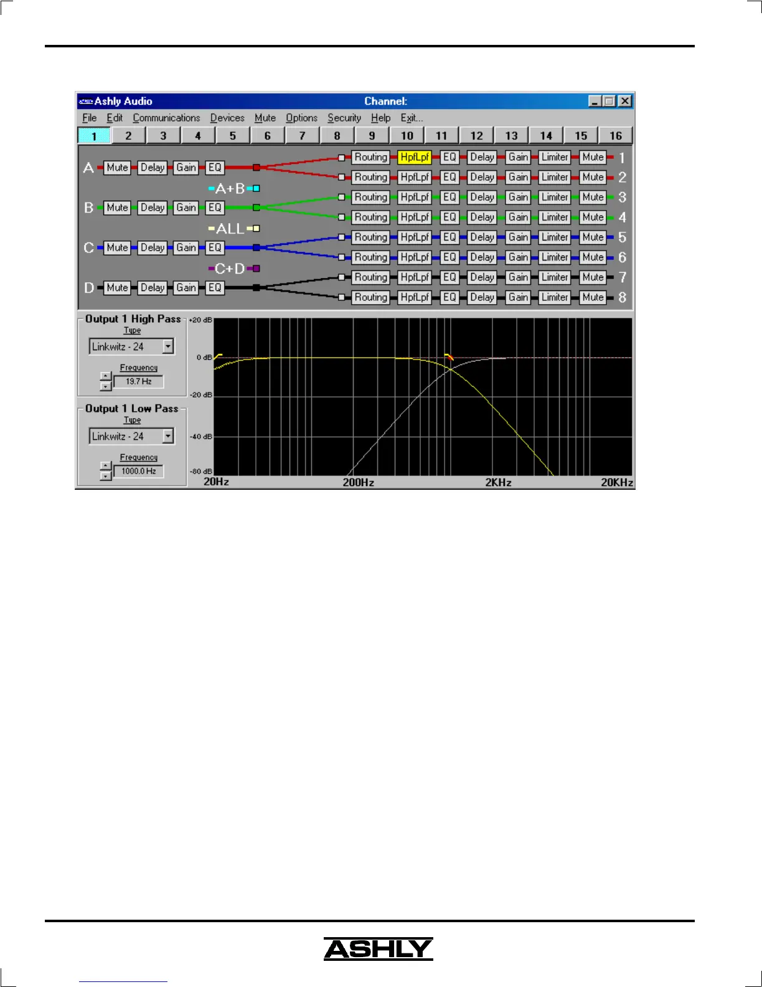The image size is (762, 987).
Task: Click output 7 white routing square
Action: pyautogui.click(x=341, y=277)
